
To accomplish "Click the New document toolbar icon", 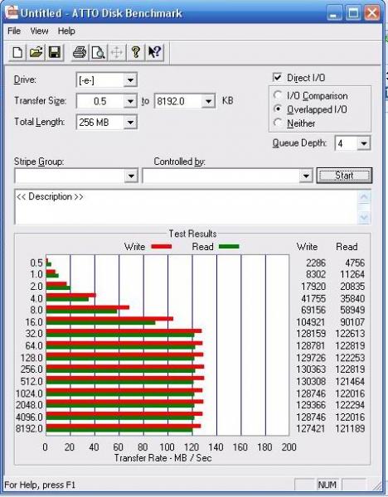I will pos(17,52).
